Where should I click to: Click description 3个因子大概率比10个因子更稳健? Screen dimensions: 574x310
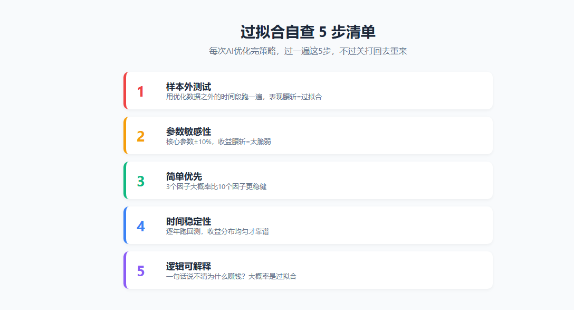pos(216,186)
